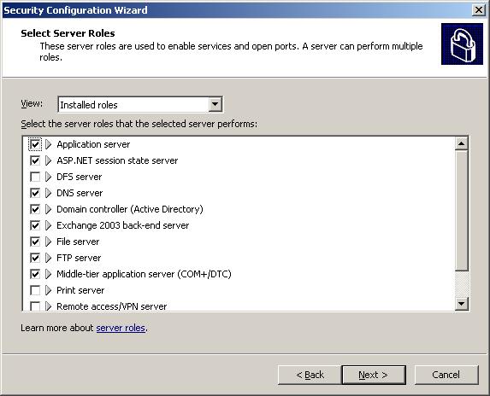Click the roles list scrollbar thumb
The height and width of the screenshot is (396, 490).
pyautogui.click(x=461, y=211)
